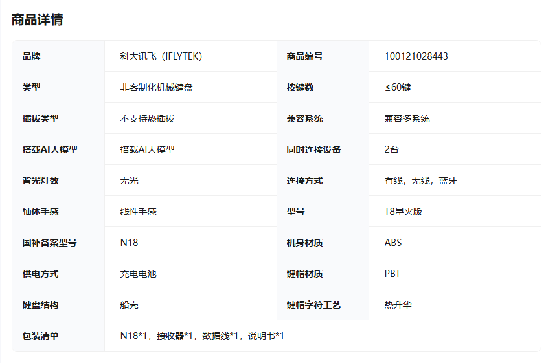Image resolution: width=546 pixels, height=363 pixels.
Task: Click value ≤60键
Action: (398, 87)
